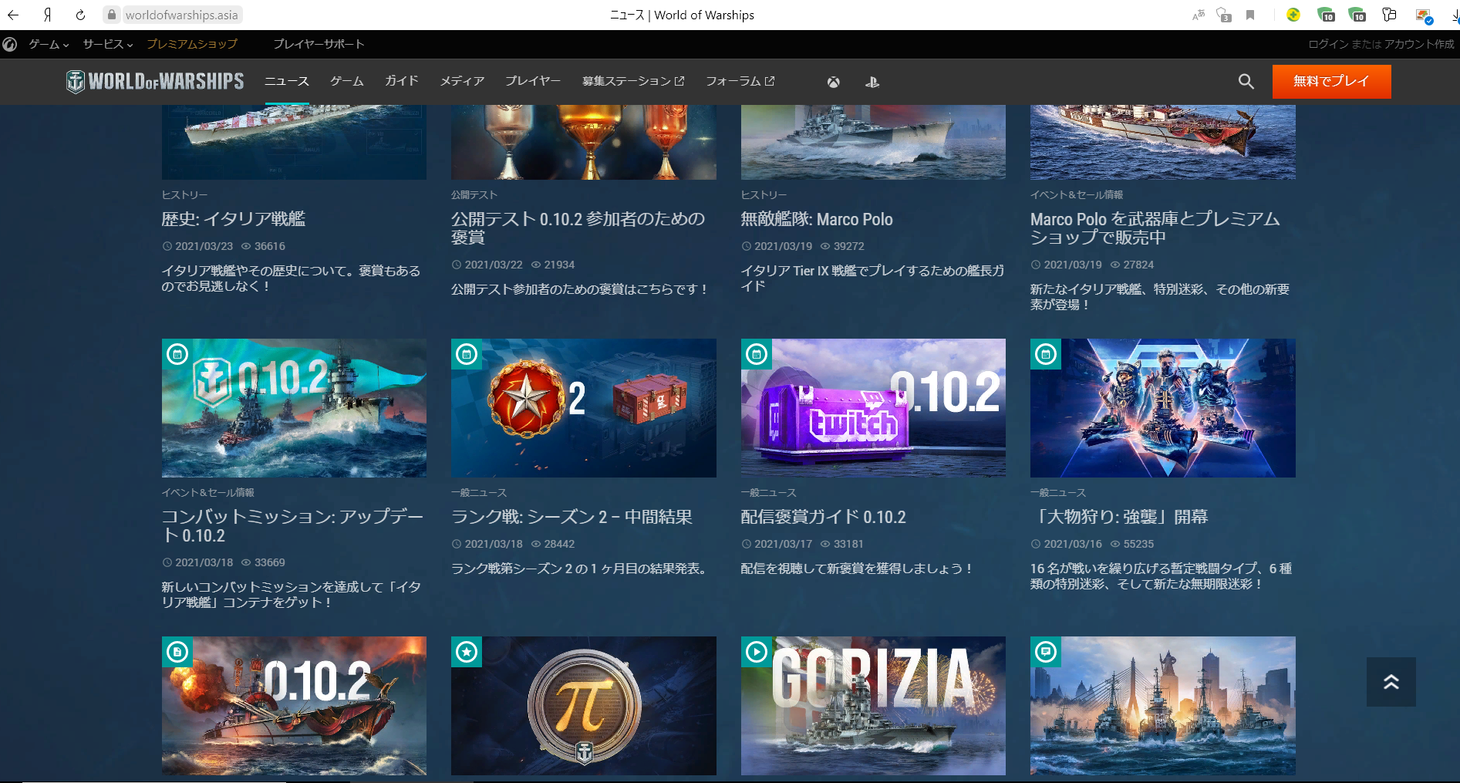Open the article ランク戦: シーズン 2 – 中間結果

coord(572,517)
